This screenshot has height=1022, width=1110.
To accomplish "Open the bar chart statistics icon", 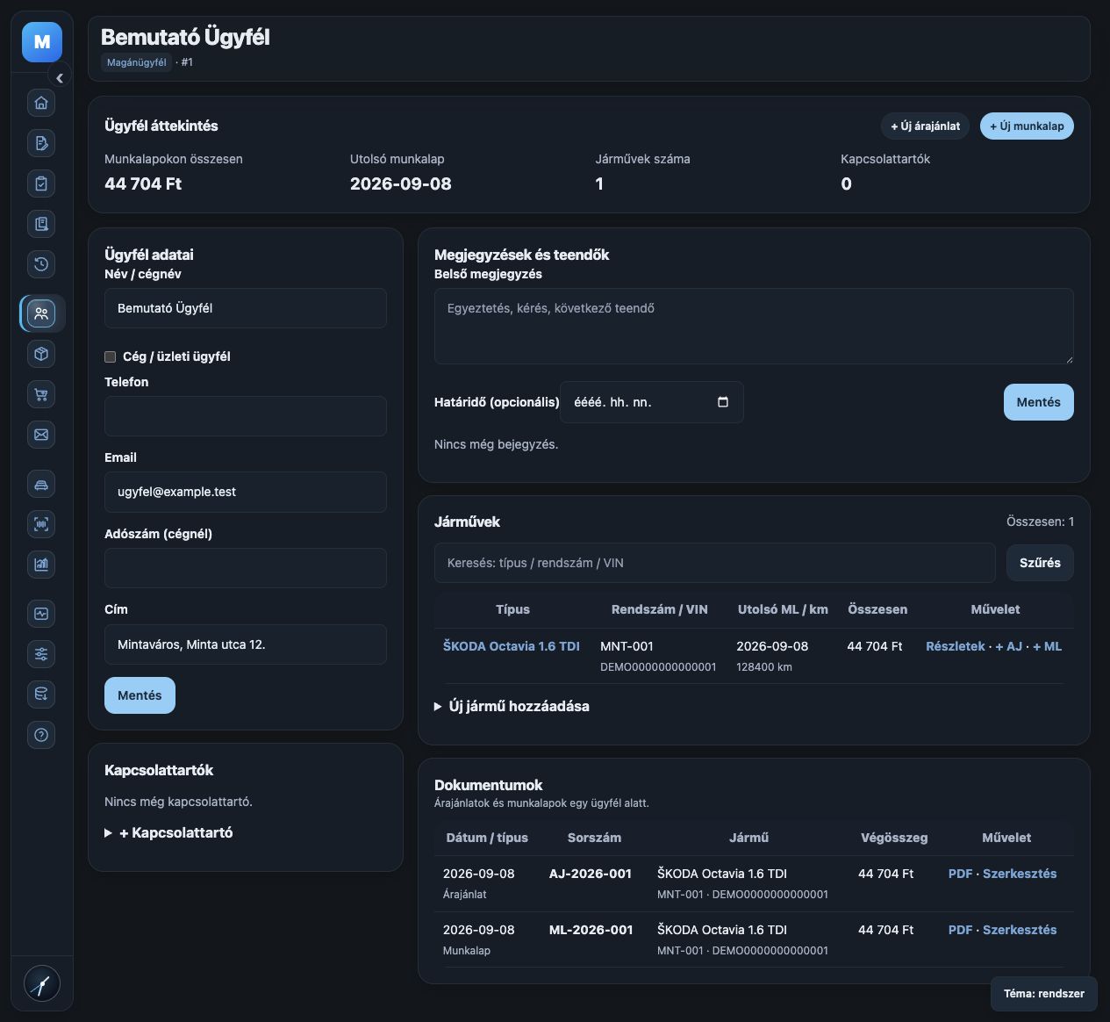I will click(41, 565).
